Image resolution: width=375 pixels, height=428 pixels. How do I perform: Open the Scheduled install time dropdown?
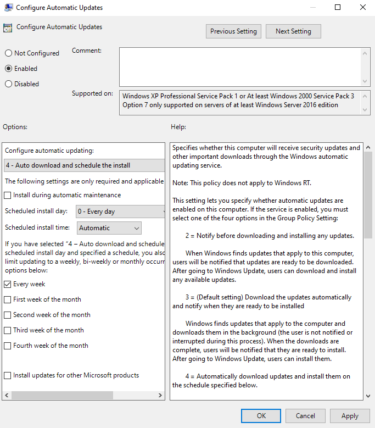click(x=109, y=228)
